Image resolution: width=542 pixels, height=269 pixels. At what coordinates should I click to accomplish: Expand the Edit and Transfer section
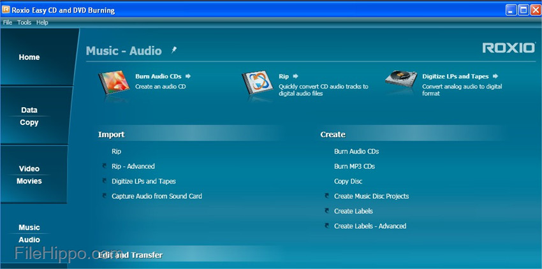(130, 255)
